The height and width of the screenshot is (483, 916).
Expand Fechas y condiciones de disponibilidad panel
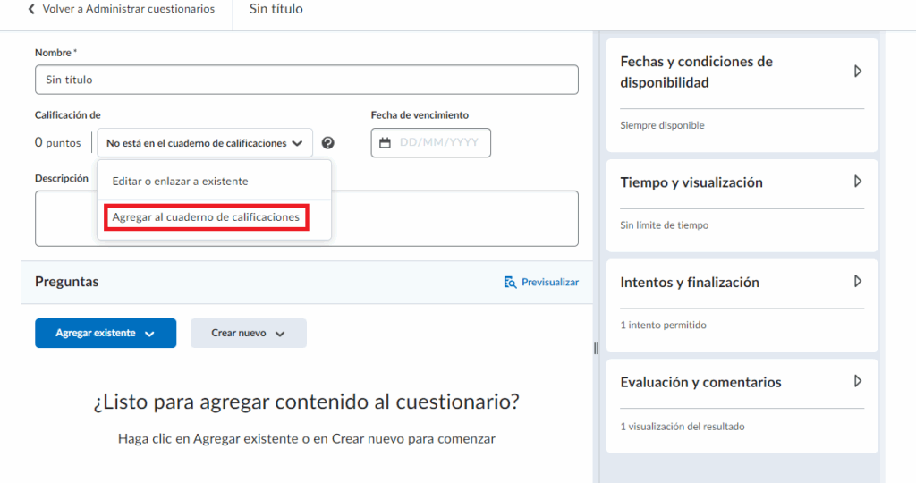pos(857,72)
